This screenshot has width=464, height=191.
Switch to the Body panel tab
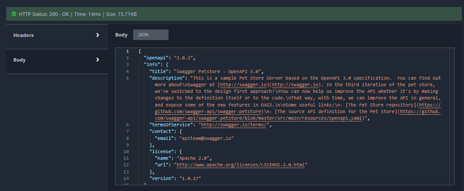(x=19, y=60)
